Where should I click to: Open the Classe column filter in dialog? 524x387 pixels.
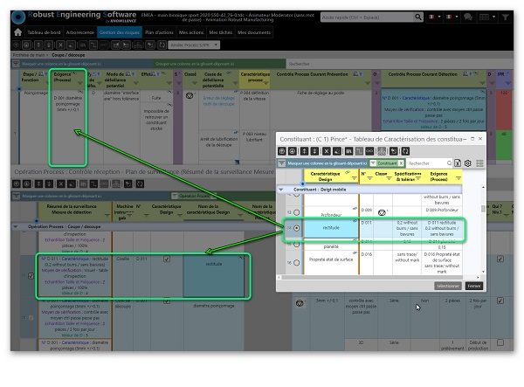[x=389, y=179]
